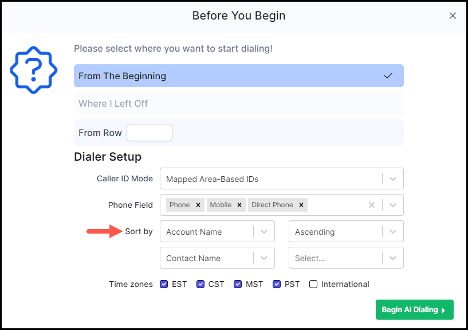Screen dimensions: 468x330
Task: Click the From Row number input
Action: (x=150, y=133)
